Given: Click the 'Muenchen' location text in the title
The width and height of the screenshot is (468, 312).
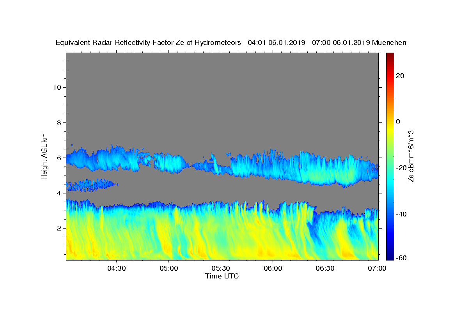Looking at the screenshot, I should click(389, 43).
